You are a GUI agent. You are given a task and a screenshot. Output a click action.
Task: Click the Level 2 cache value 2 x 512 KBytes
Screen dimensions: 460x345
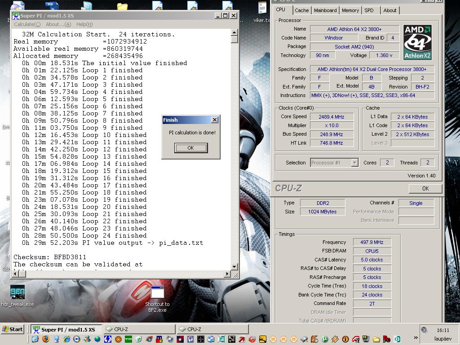click(x=412, y=134)
